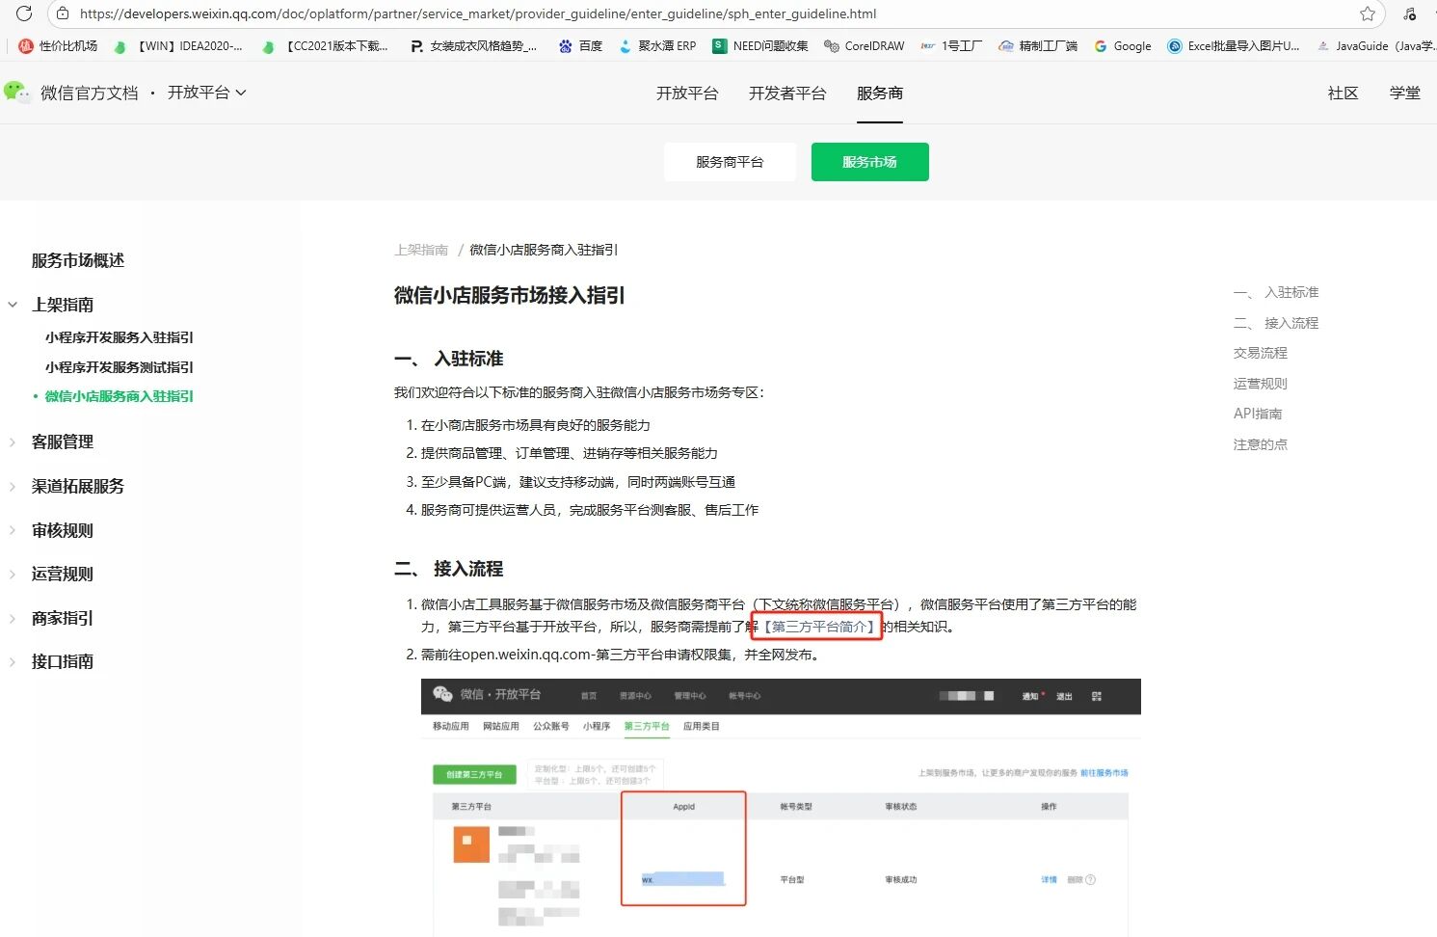Viewport: 1437px width, 937px height.
Task: Jump to 运营规则 in right-side outline
Action: coord(1261,384)
